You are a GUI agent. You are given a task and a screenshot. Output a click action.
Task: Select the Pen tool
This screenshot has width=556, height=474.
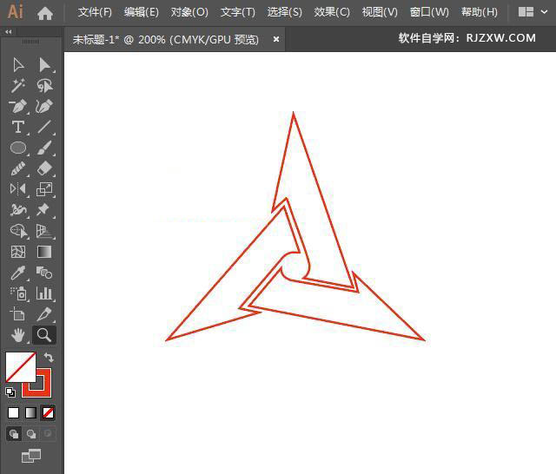coord(18,106)
